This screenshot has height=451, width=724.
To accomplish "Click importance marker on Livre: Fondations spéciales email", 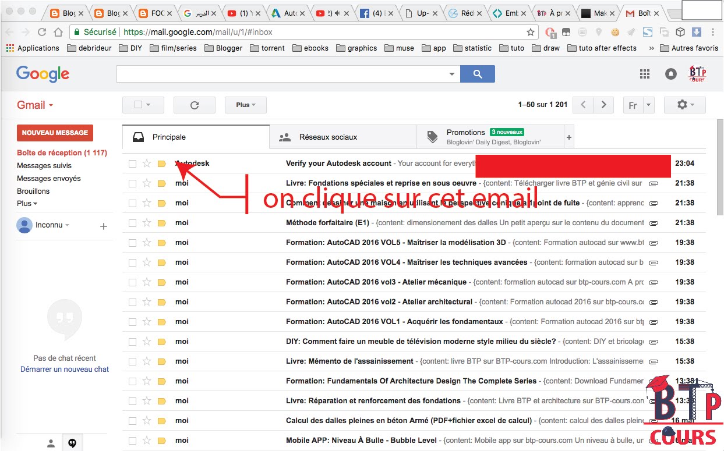I will tap(162, 183).
